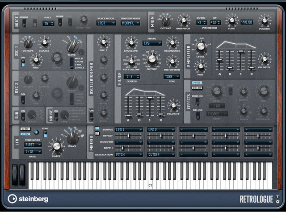This screenshot has height=212, width=286.
Task: Open the Voice Mode dropdown showing Last
Action: point(106,23)
